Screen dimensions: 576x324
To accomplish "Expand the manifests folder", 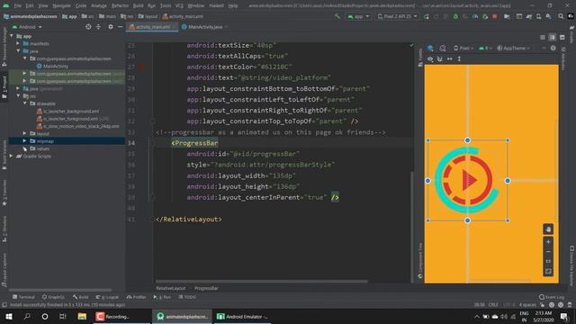I will click(x=18, y=43).
